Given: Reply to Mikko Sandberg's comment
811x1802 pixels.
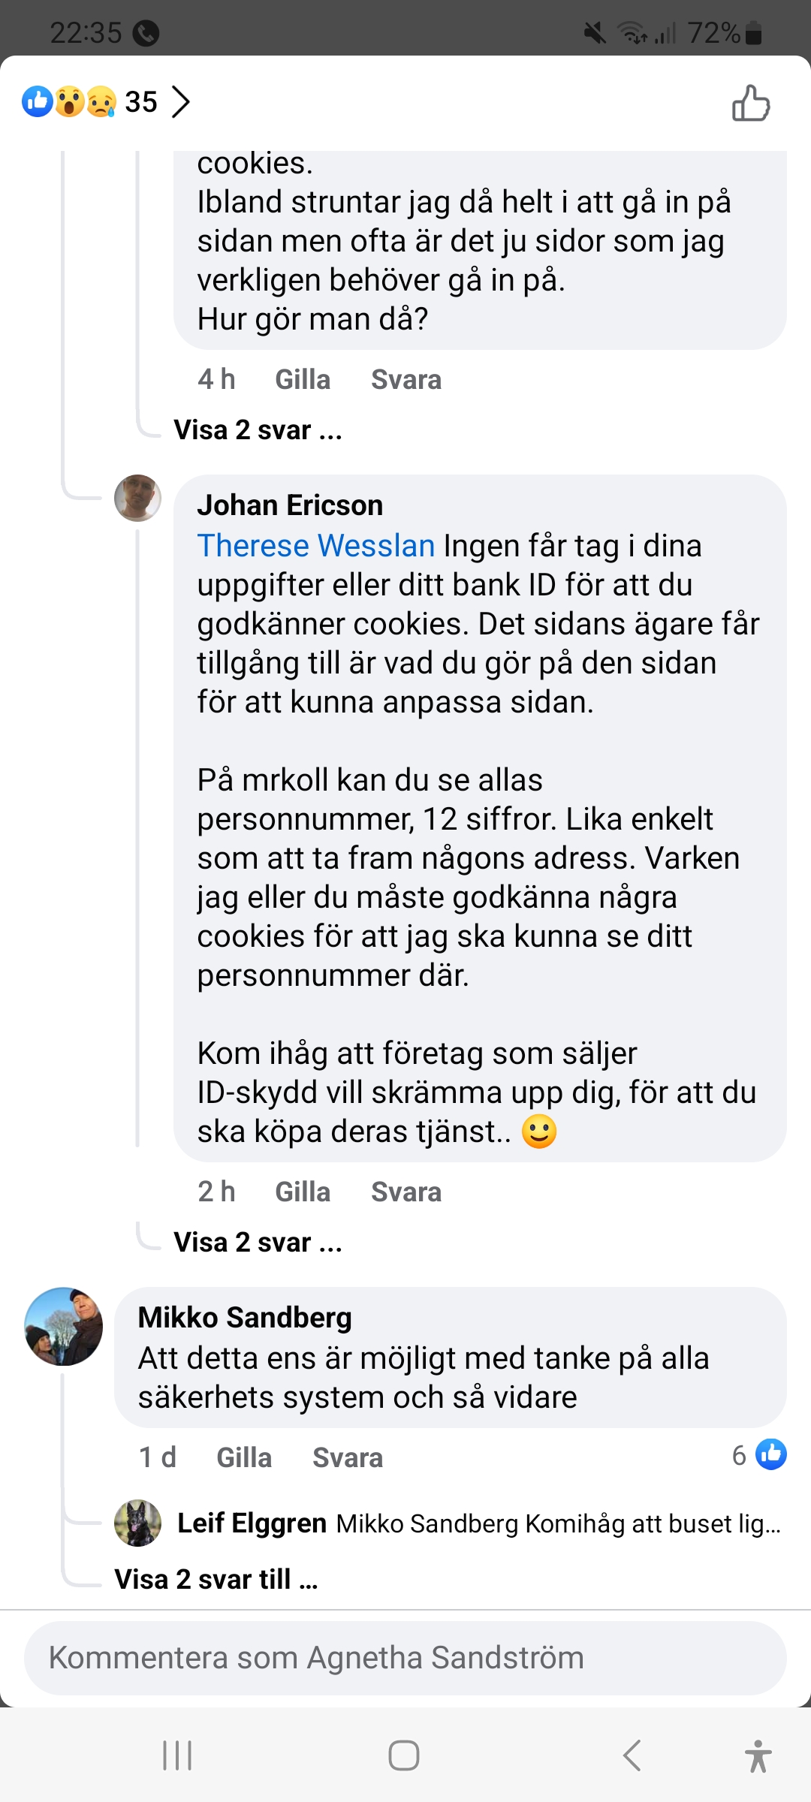Looking at the screenshot, I should coord(348,1457).
